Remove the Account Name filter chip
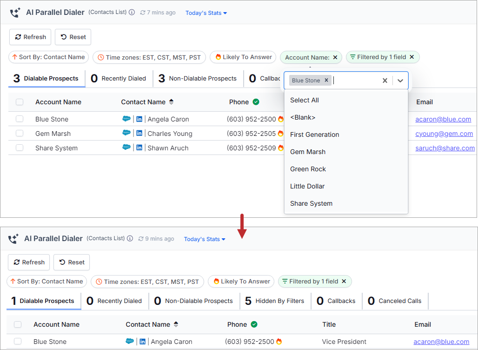Image resolution: width=478 pixels, height=350 pixels. pos(335,57)
